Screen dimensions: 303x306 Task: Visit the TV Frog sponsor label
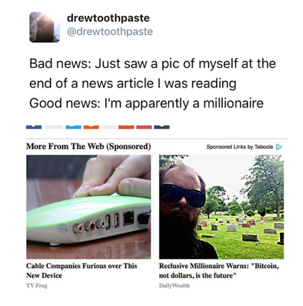[x=37, y=285]
